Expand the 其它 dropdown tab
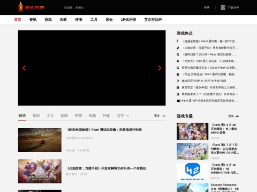 click(x=123, y=116)
